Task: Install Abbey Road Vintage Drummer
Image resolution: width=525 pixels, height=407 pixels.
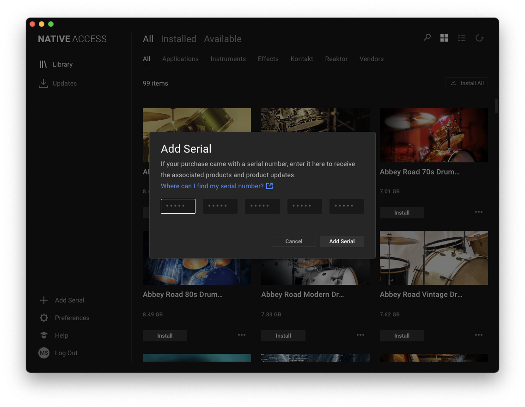Action: tap(402, 336)
